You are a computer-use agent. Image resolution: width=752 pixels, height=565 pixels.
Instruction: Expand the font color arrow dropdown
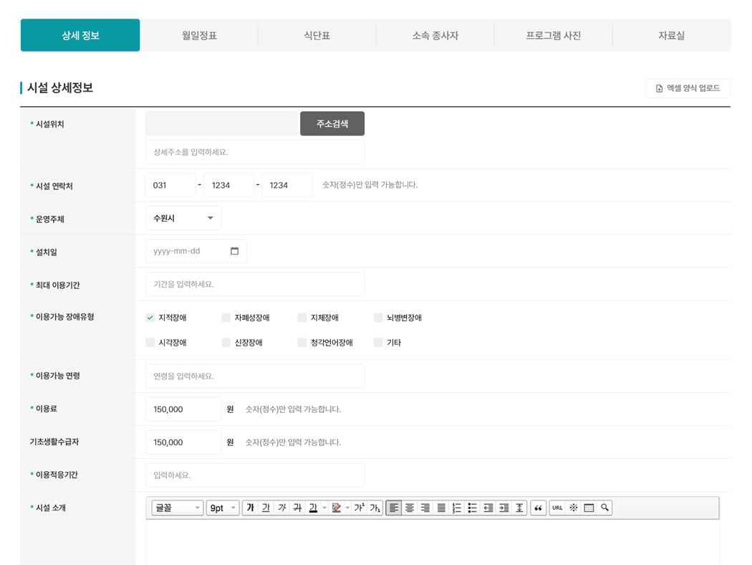(x=324, y=508)
